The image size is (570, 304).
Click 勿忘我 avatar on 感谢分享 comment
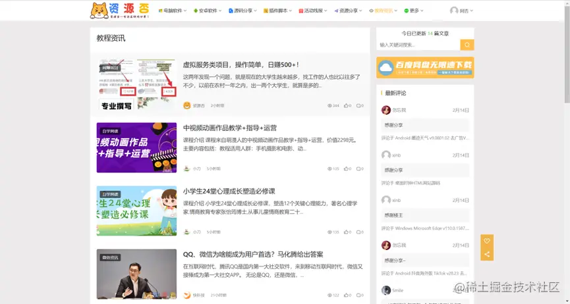[x=385, y=110]
